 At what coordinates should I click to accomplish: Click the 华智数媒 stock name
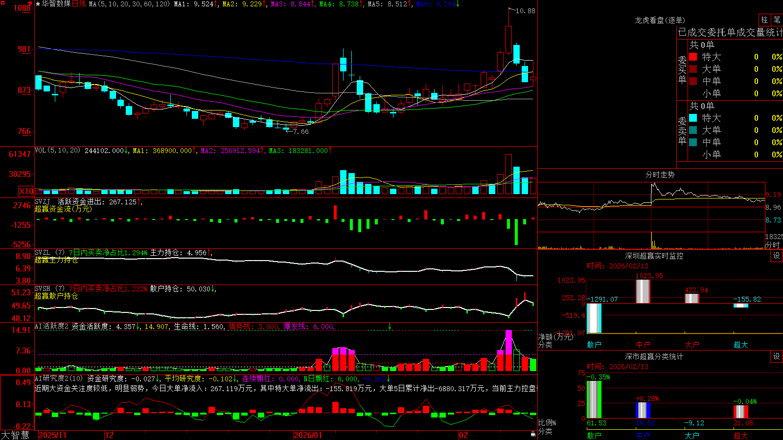pyautogui.click(x=56, y=4)
